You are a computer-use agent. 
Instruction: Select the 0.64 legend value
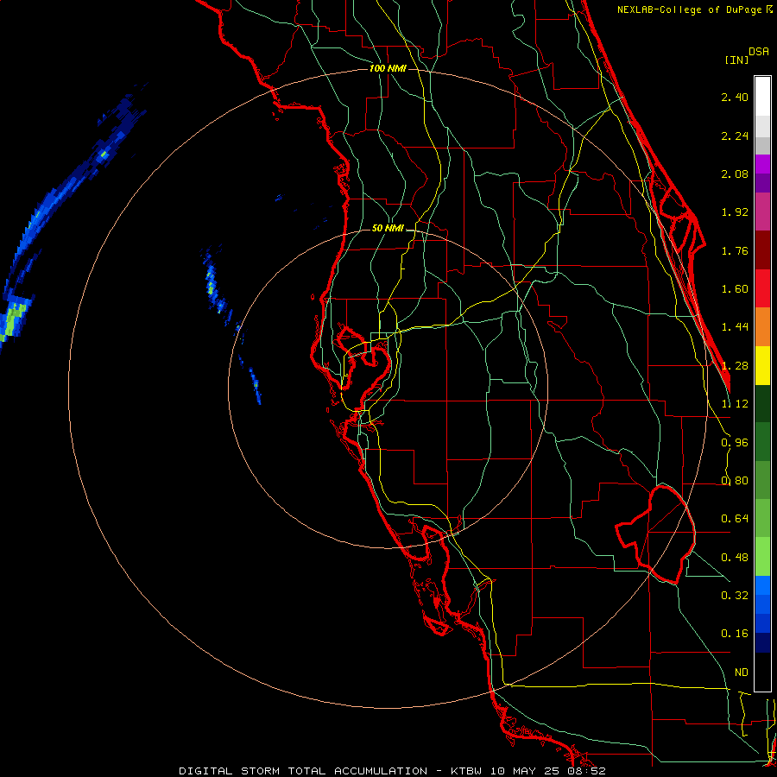735,519
